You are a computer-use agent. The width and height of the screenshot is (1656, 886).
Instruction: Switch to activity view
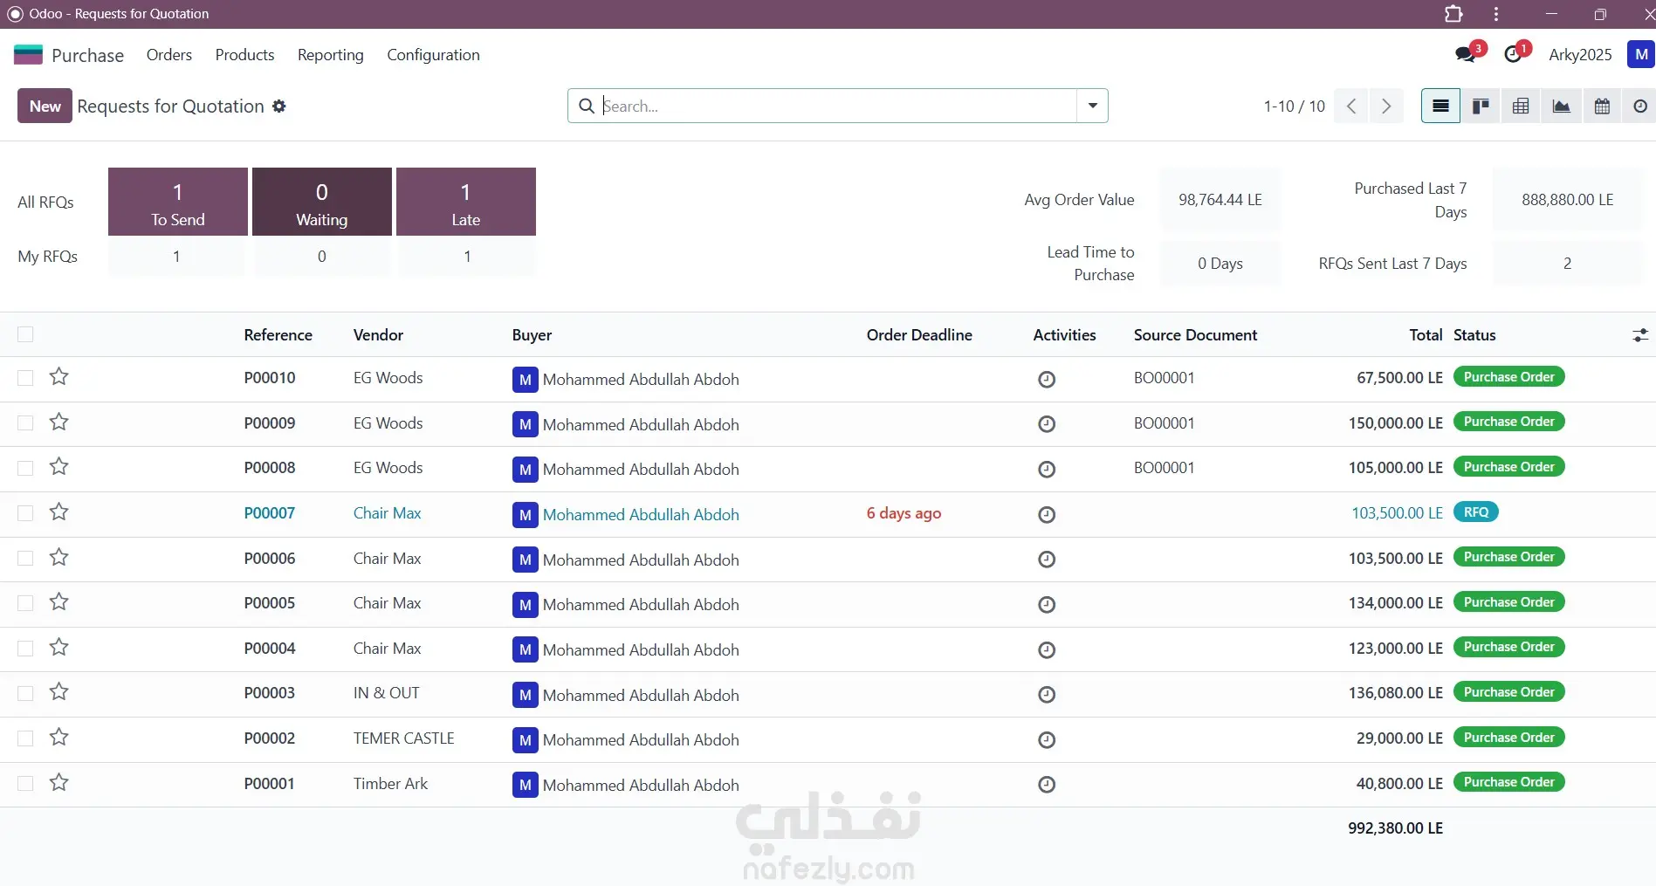point(1640,106)
